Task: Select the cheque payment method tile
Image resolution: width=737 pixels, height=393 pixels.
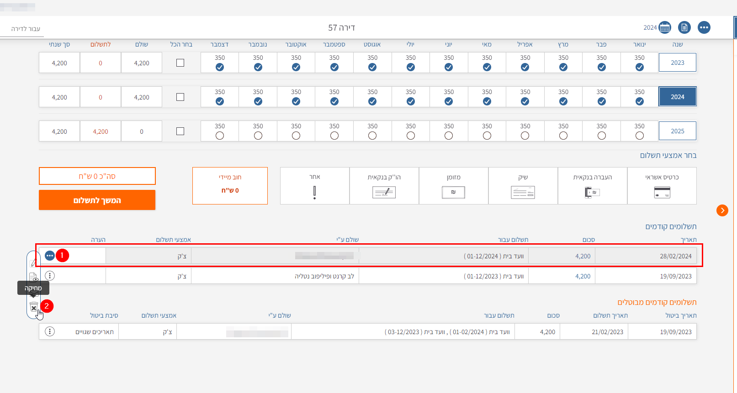Action: [x=523, y=186]
